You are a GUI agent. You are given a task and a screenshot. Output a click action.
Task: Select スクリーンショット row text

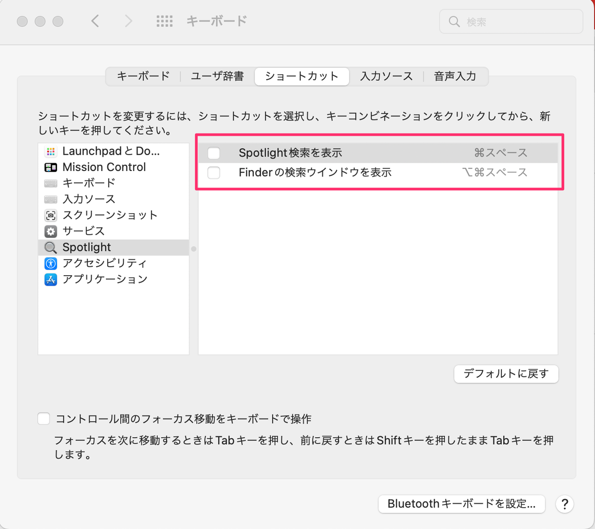(x=110, y=215)
